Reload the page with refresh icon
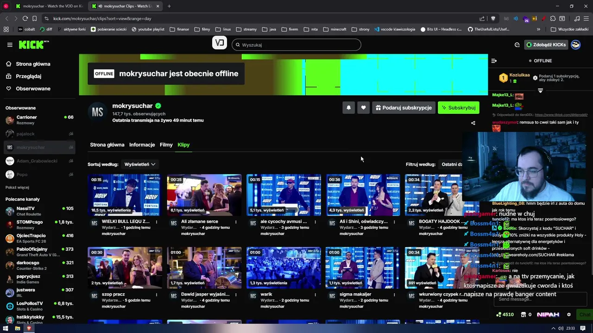The image size is (593, 333). [x=25, y=18]
